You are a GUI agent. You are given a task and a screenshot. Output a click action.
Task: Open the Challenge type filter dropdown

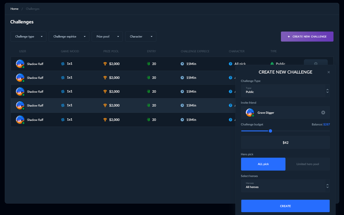click(x=28, y=37)
